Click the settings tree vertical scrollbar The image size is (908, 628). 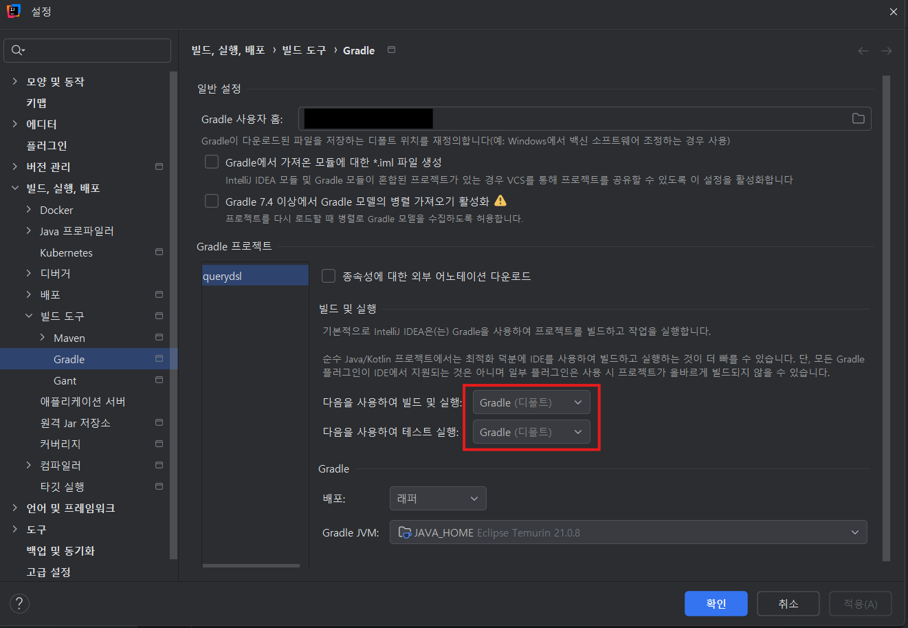pos(174,315)
